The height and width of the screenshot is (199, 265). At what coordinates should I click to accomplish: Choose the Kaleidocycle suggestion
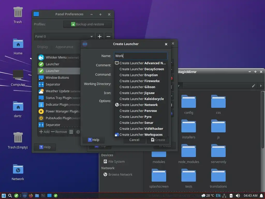[141, 99]
